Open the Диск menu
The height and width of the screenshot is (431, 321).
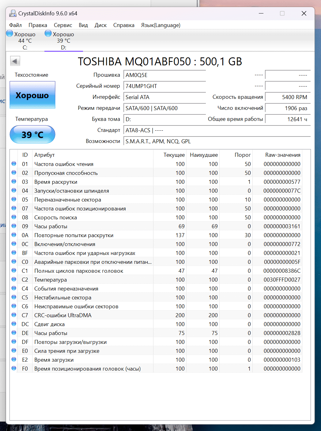[100, 25]
